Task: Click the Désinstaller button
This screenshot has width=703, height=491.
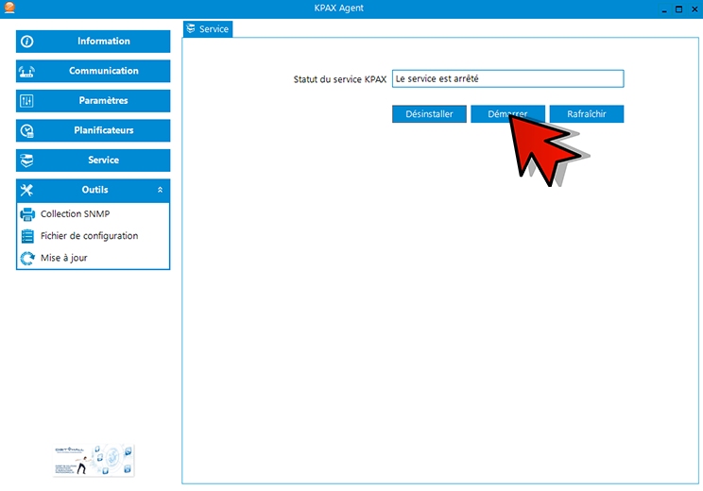Action: click(429, 114)
